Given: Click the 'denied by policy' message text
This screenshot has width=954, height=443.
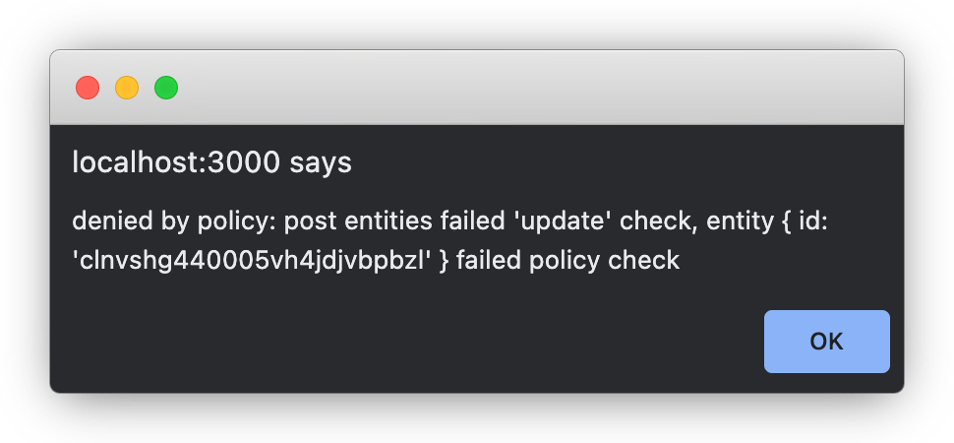Looking at the screenshot, I should (x=449, y=240).
